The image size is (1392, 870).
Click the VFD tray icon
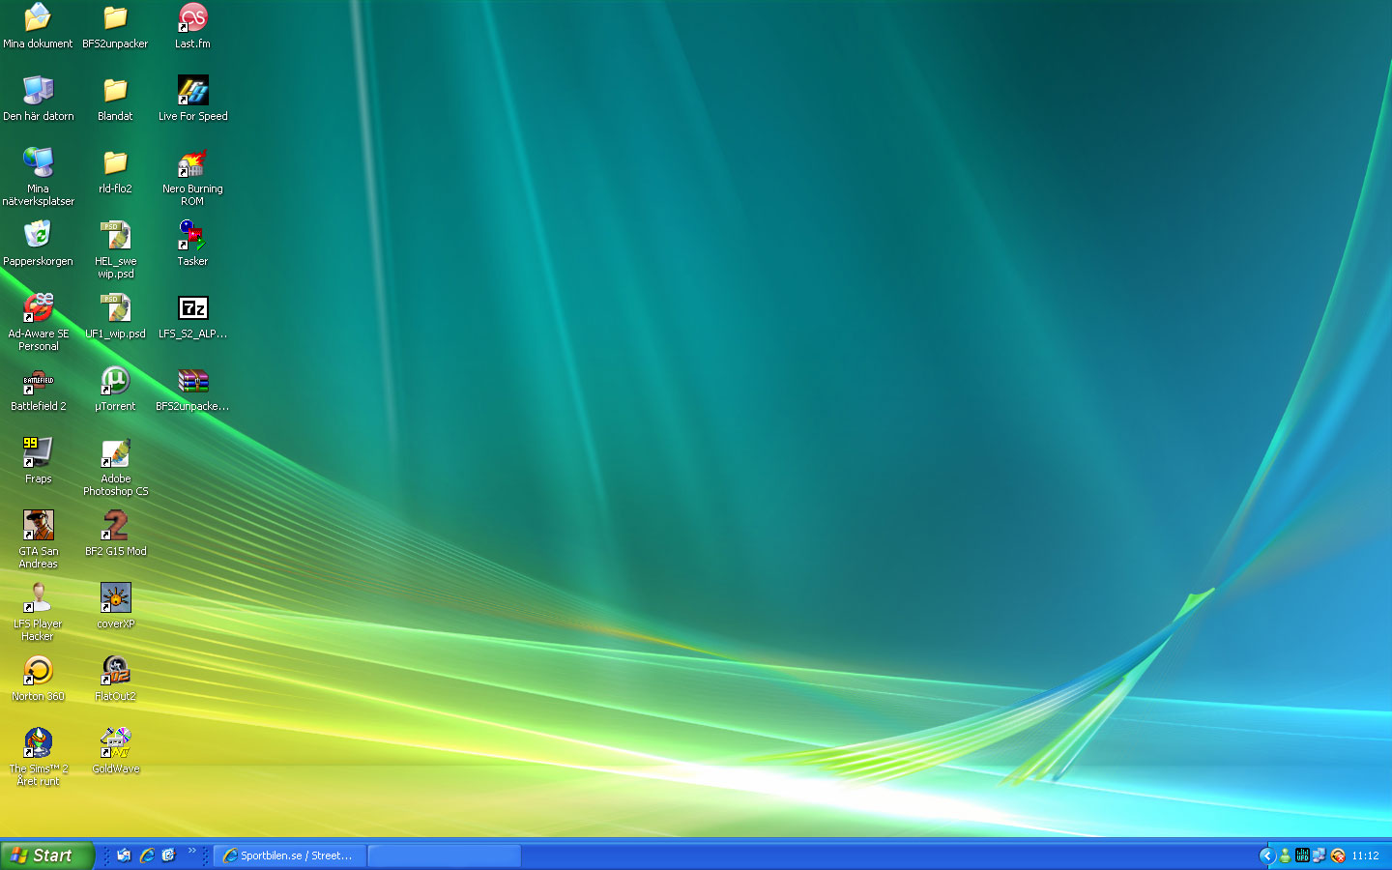[1302, 855]
